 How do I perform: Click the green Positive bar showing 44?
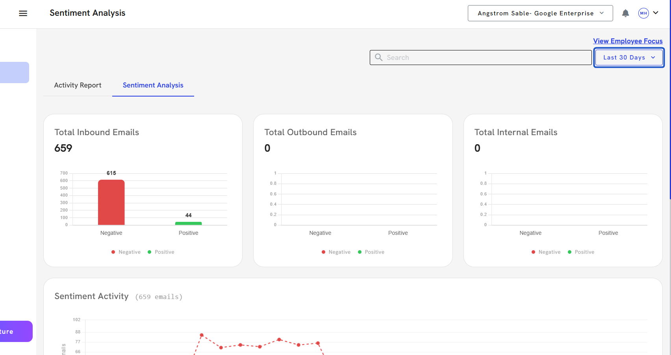pyautogui.click(x=188, y=223)
